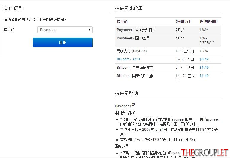Select the '易联支付 (PayEco)' row
Image resolution: width=230 pixels, height=158 pixels.
tap(168, 51)
